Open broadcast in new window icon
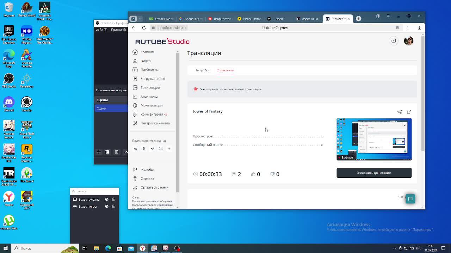 pyautogui.click(x=409, y=112)
